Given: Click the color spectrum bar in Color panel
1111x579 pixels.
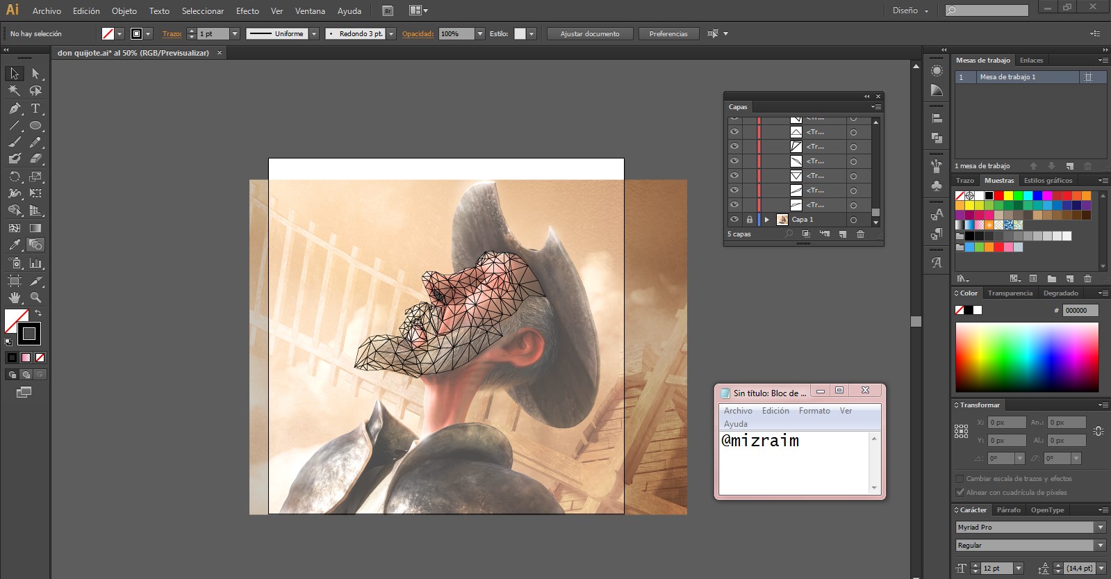Looking at the screenshot, I should click(1027, 357).
